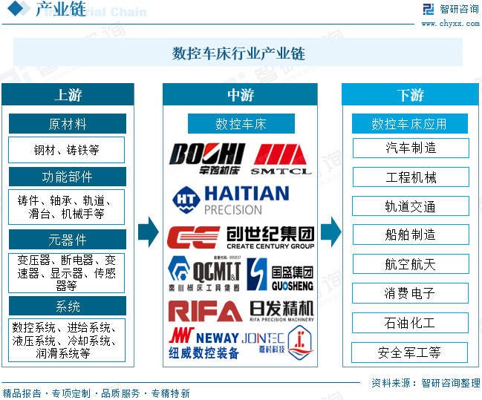Screen dimensions: 482x400
Task: Click the 石油化工 box
Action: pos(410,323)
